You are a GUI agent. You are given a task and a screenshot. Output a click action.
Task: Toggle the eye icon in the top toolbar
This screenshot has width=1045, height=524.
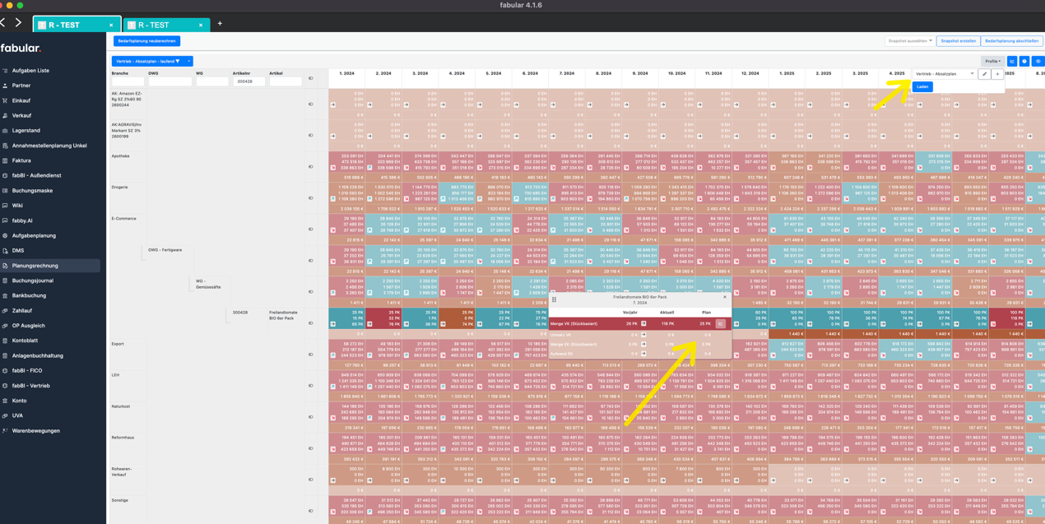pos(1038,61)
